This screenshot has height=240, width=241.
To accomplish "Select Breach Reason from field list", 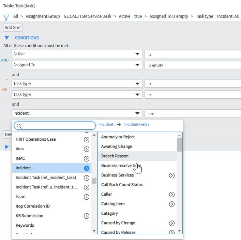I will click(115, 156).
